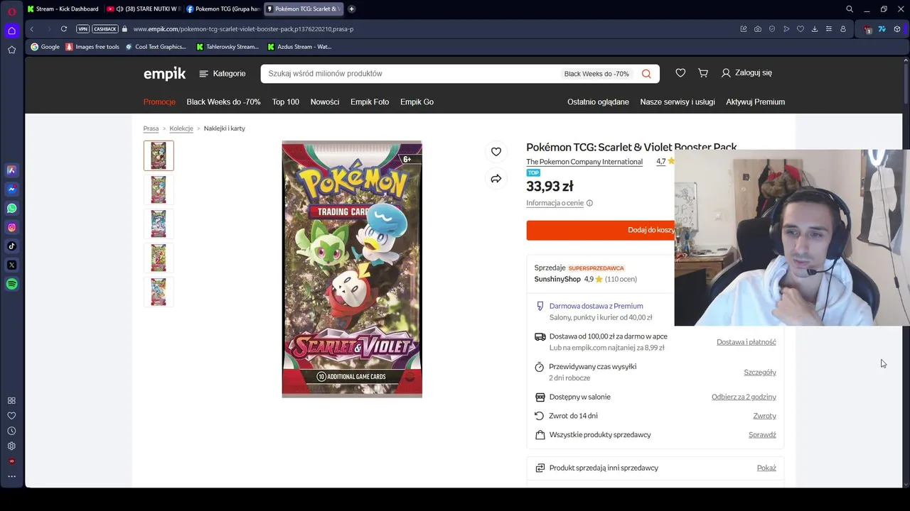
Task: Toggle the Cashback badge
Action: pos(105,29)
